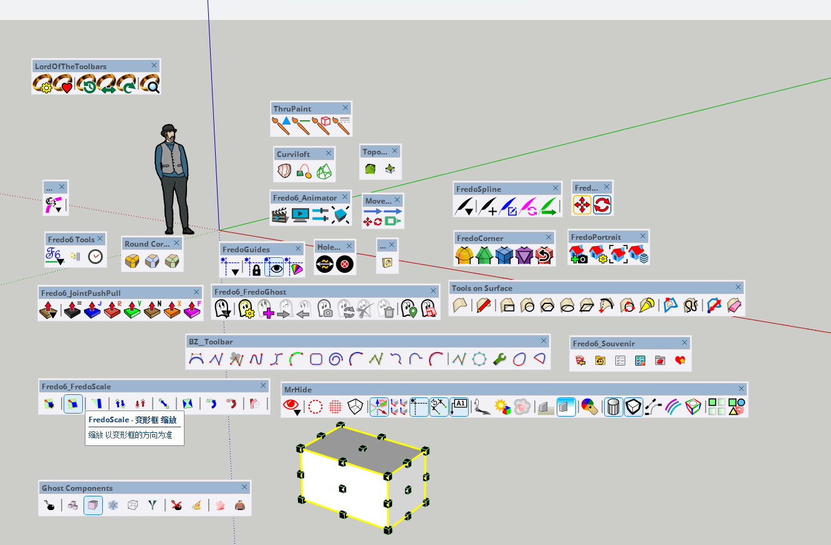Click the LordOfTheToolbars settings ring icon
Image resolution: width=831 pixels, height=545 pixels.
pyautogui.click(x=43, y=83)
